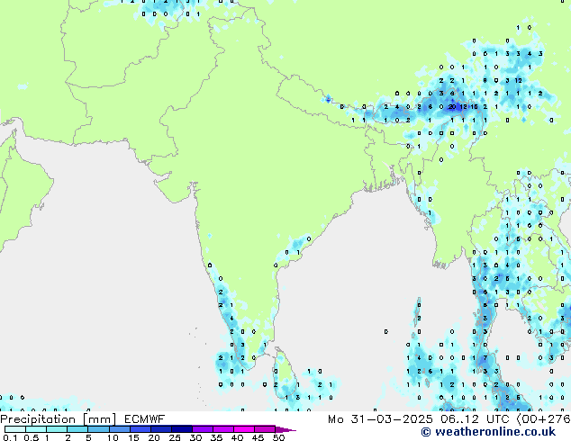The width and height of the screenshot is (571, 441).
Task: Click the 0.1–0.5 mm legend color swatch
Action: click(x=15, y=429)
